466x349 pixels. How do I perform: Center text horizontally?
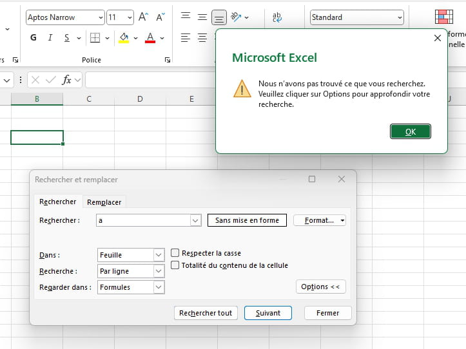tap(202, 38)
